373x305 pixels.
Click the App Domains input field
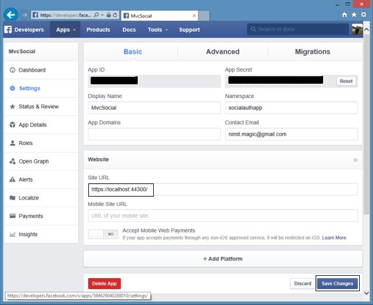click(154, 134)
